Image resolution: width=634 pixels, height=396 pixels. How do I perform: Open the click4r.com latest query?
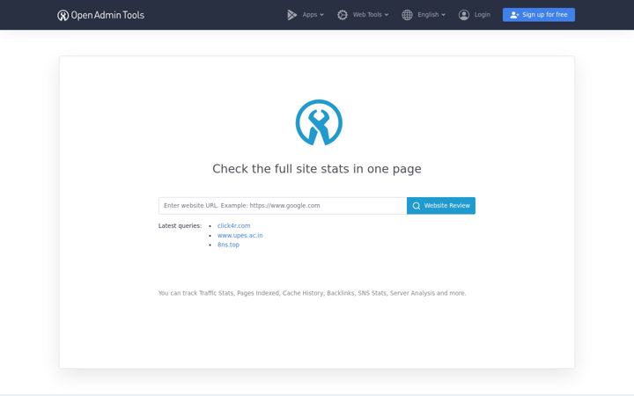point(233,226)
